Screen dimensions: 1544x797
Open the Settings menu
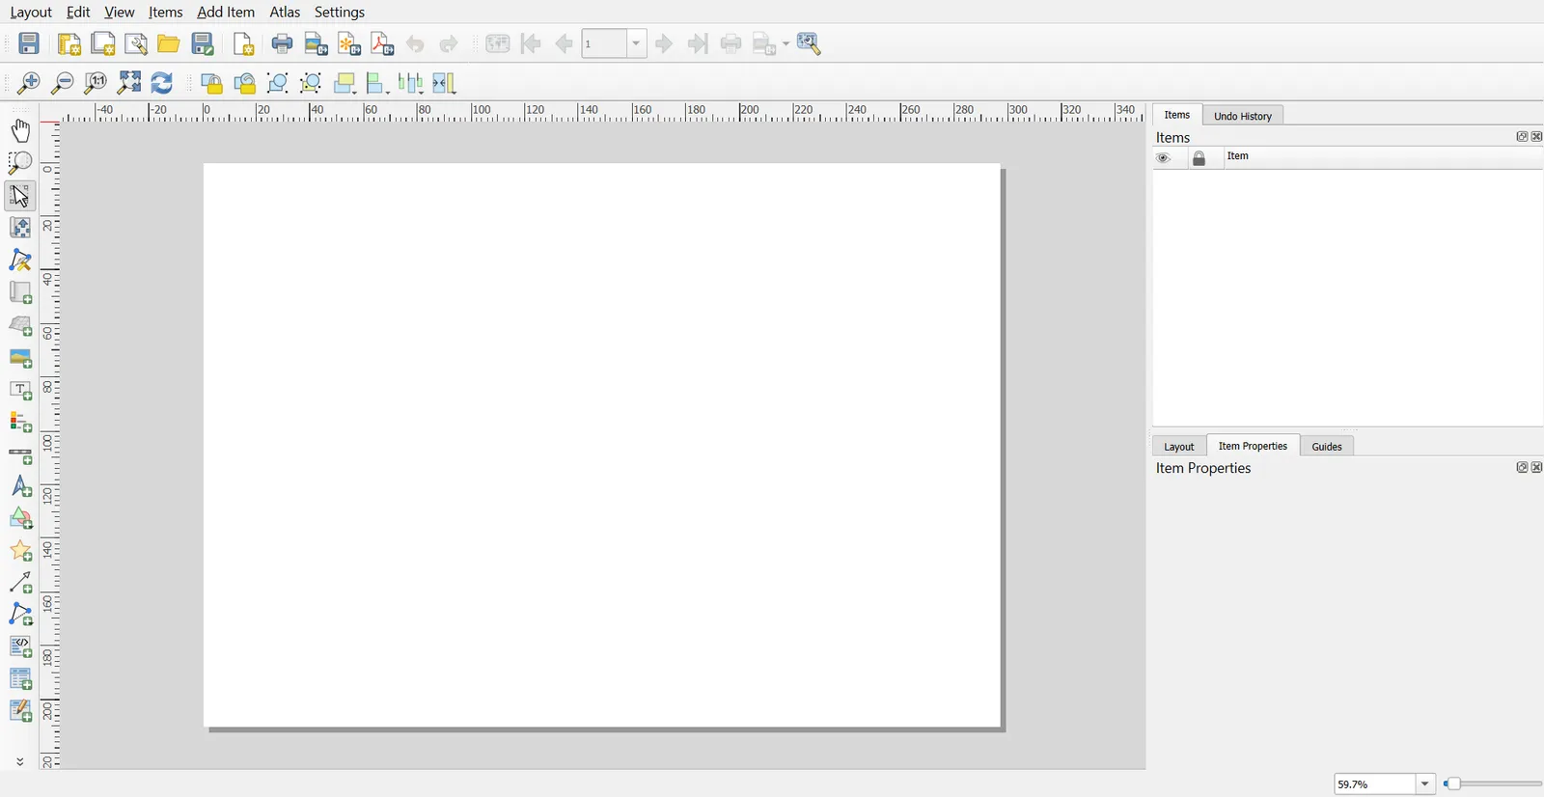[340, 12]
